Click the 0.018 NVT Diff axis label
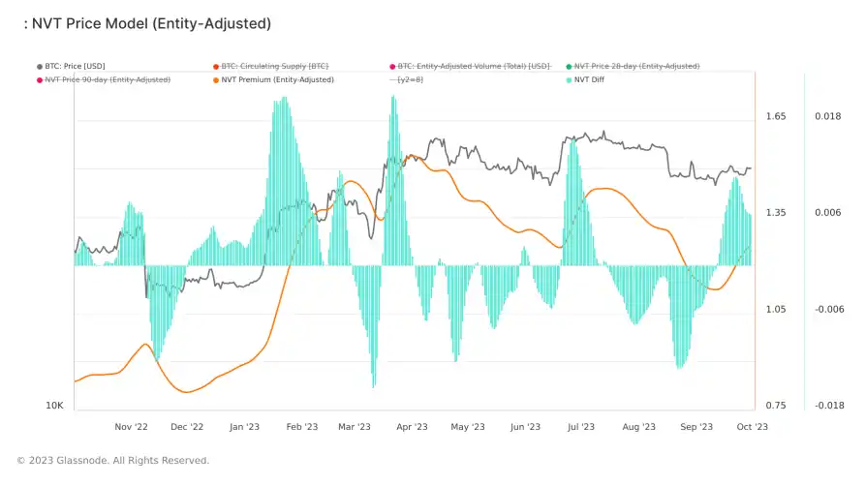The height and width of the screenshot is (485, 866). point(828,117)
